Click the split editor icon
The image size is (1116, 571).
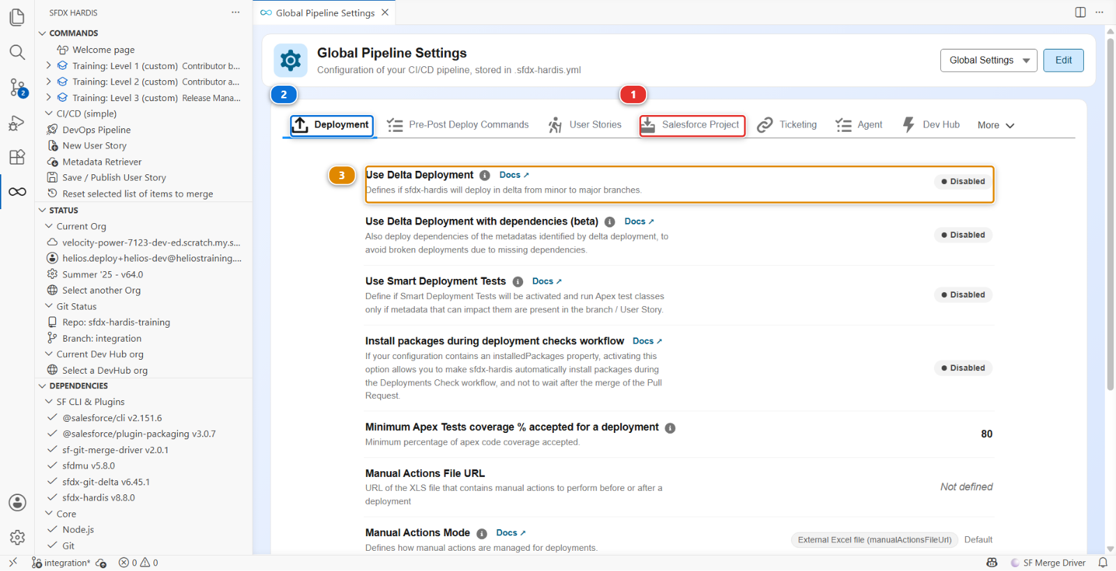(1080, 13)
